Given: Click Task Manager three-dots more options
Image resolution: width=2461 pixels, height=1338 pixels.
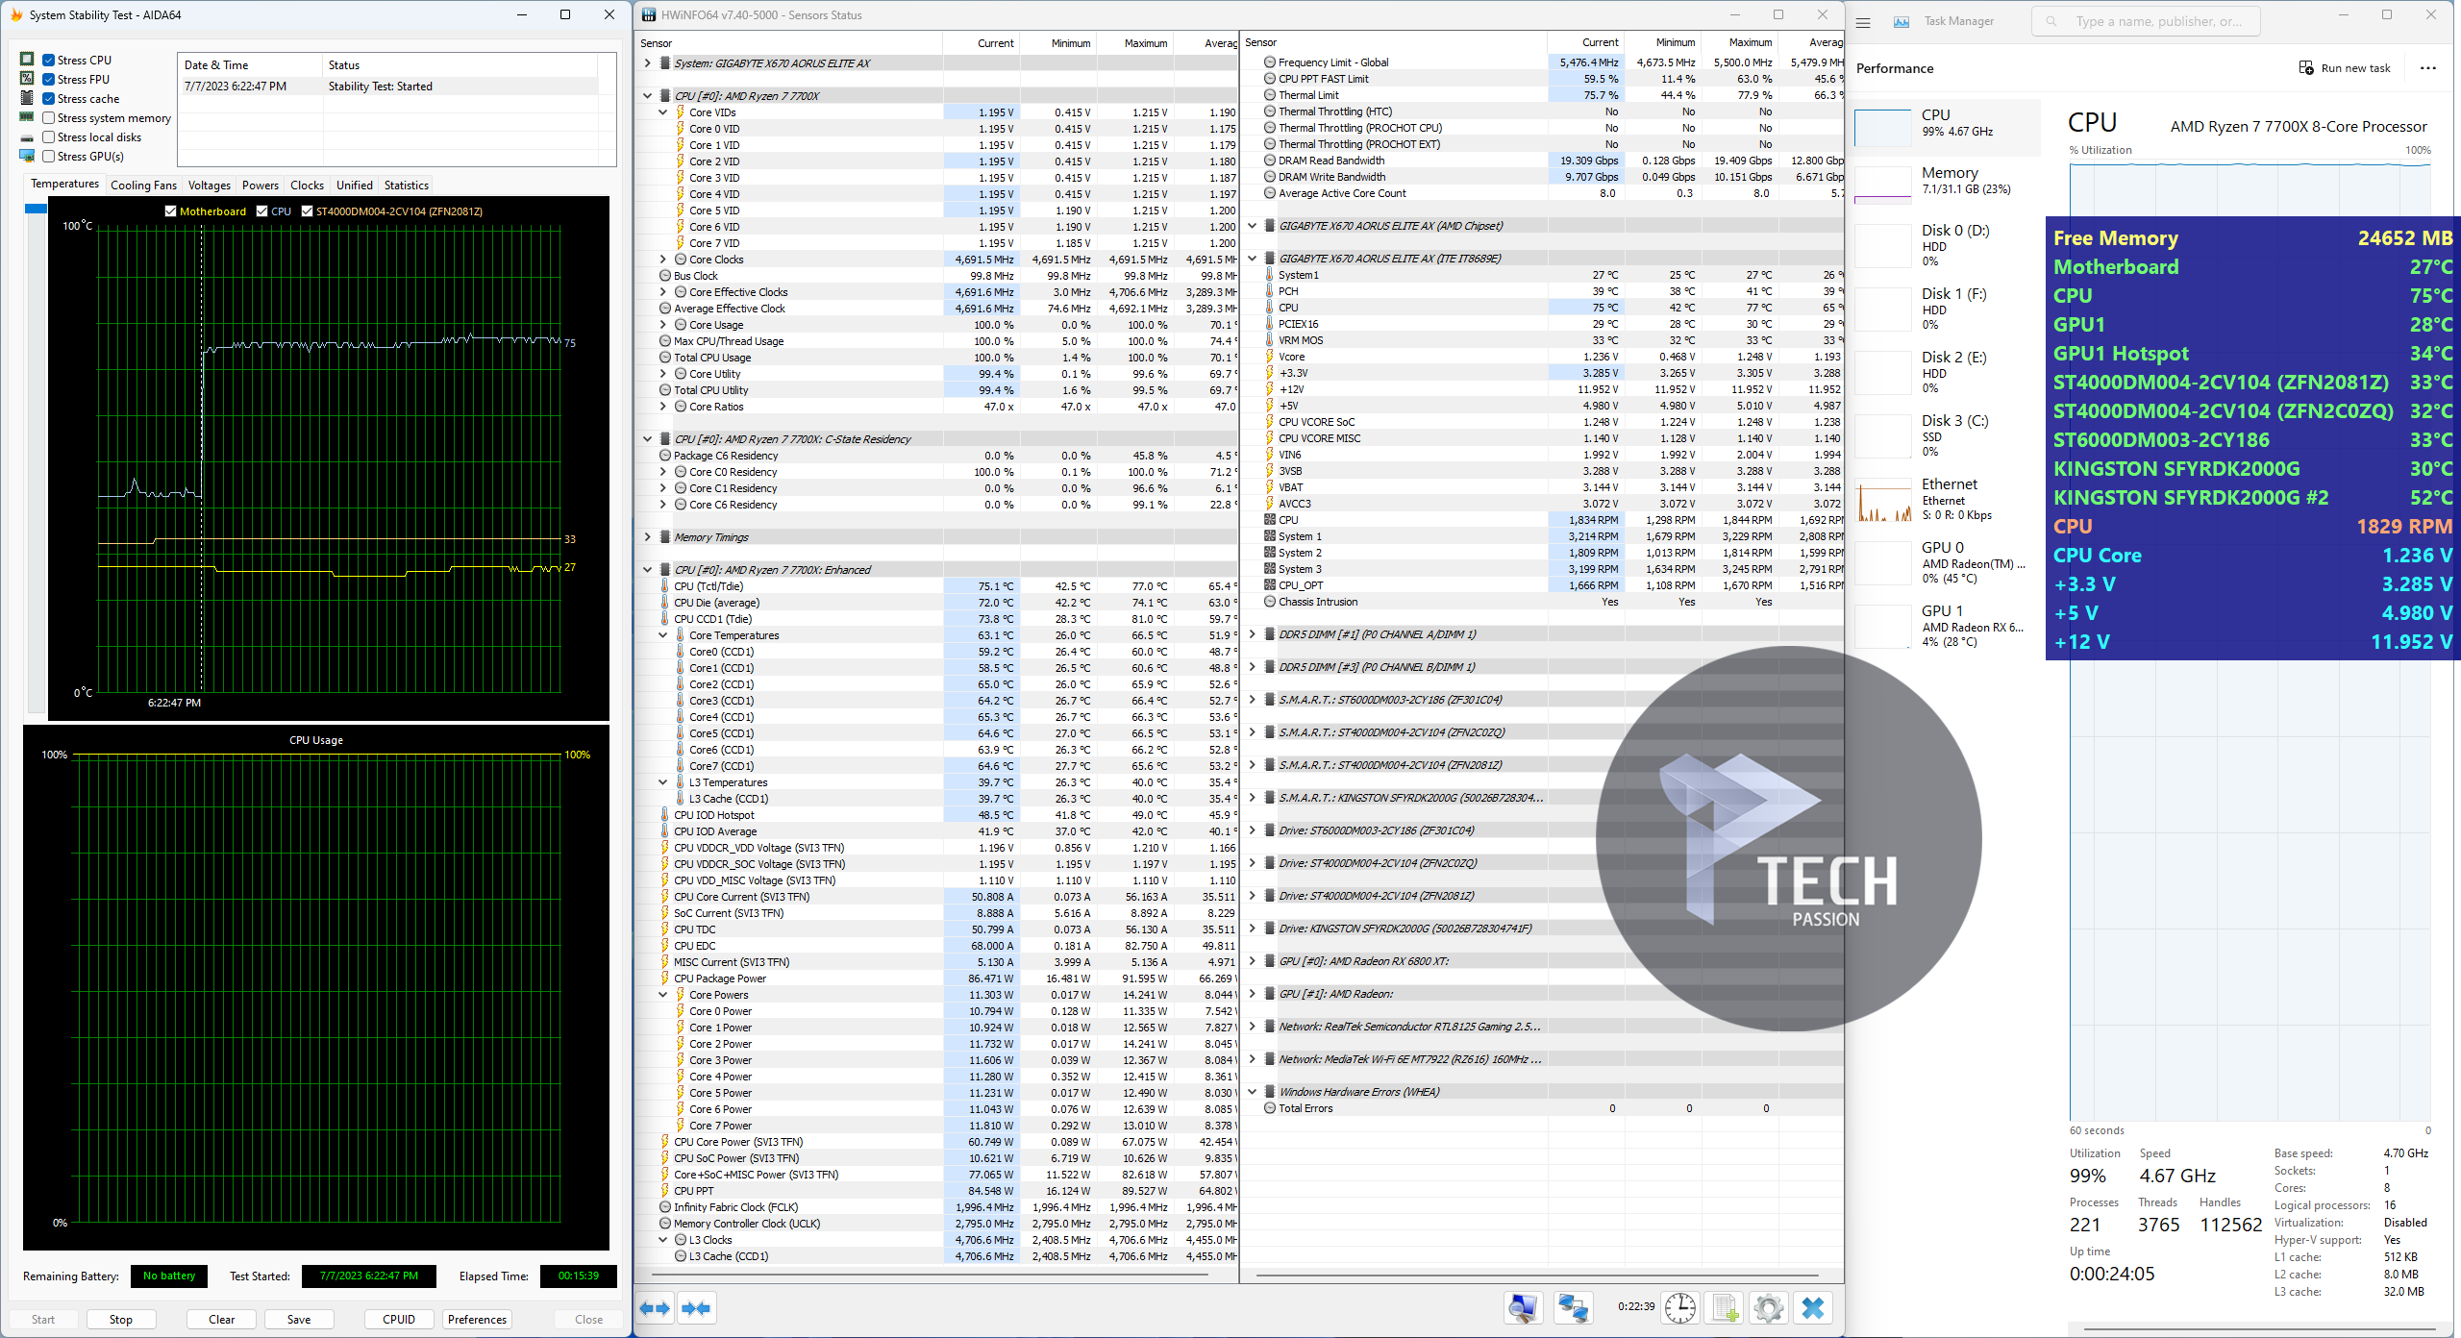Looking at the screenshot, I should click(2427, 68).
